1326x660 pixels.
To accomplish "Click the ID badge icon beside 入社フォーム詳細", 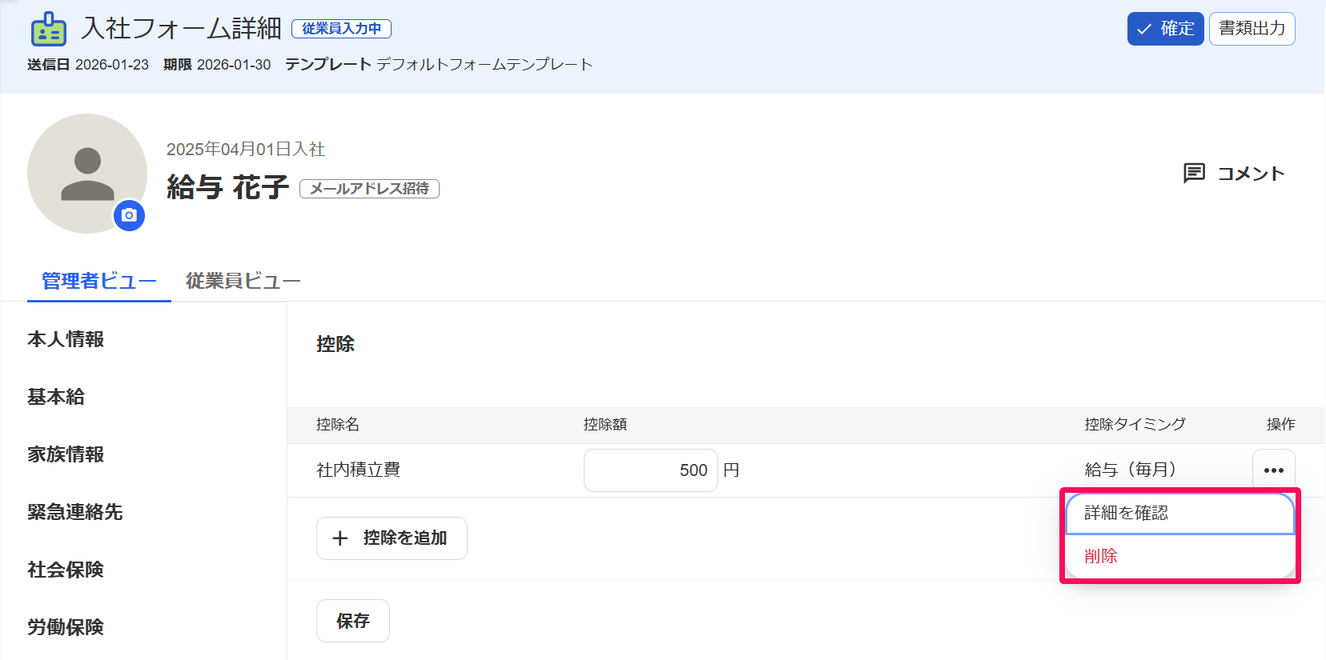I will [49, 30].
